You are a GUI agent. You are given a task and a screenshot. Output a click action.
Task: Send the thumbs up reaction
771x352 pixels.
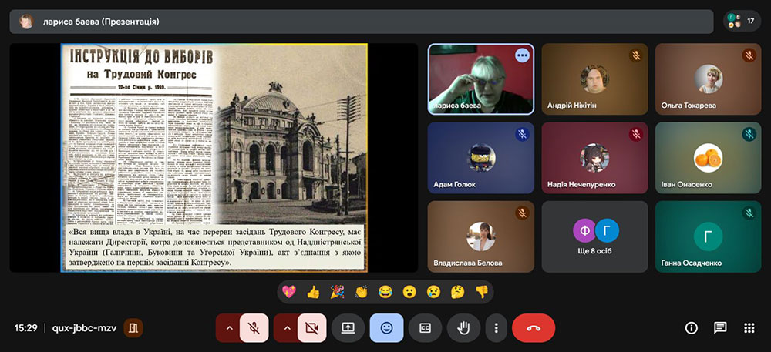pos(313,292)
